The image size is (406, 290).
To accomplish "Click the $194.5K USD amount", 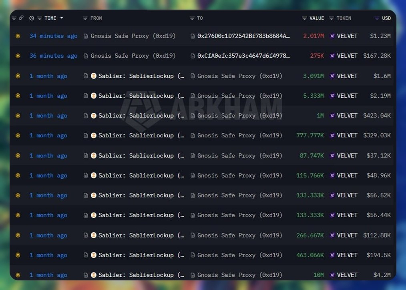I will [x=378, y=255].
